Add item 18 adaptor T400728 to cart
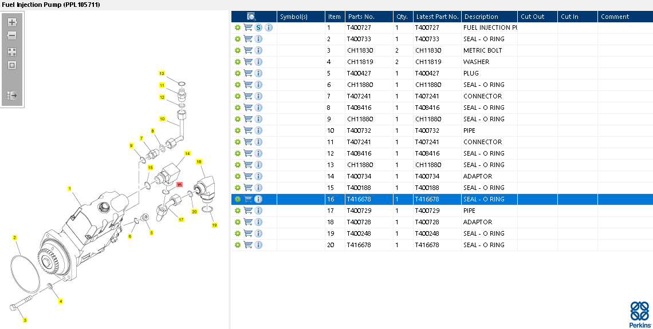 (x=248, y=222)
